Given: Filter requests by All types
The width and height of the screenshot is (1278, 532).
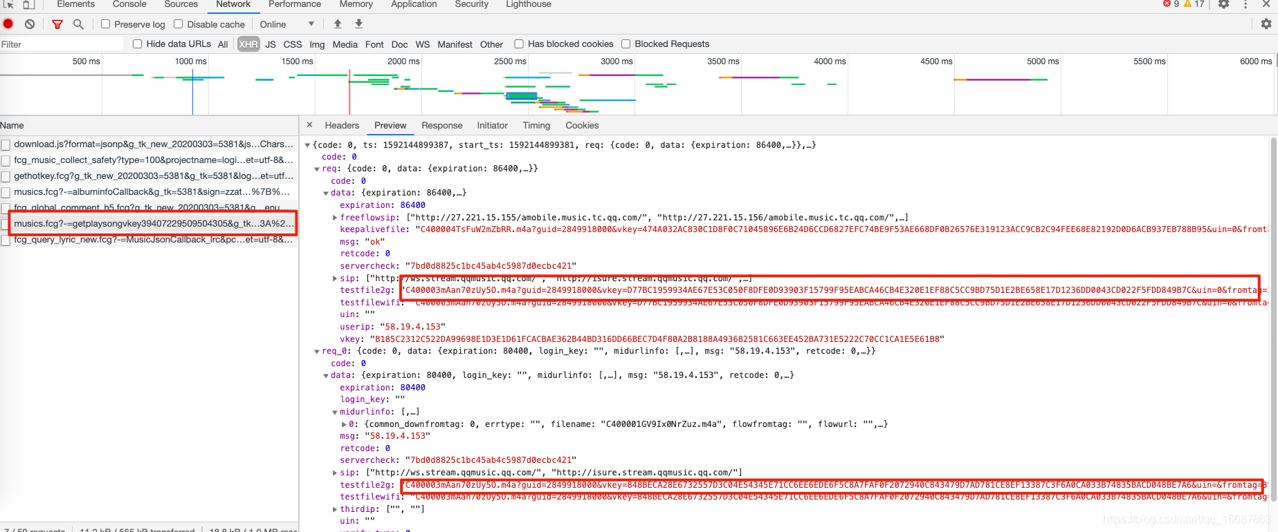Looking at the screenshot, I should click(223, 44).
